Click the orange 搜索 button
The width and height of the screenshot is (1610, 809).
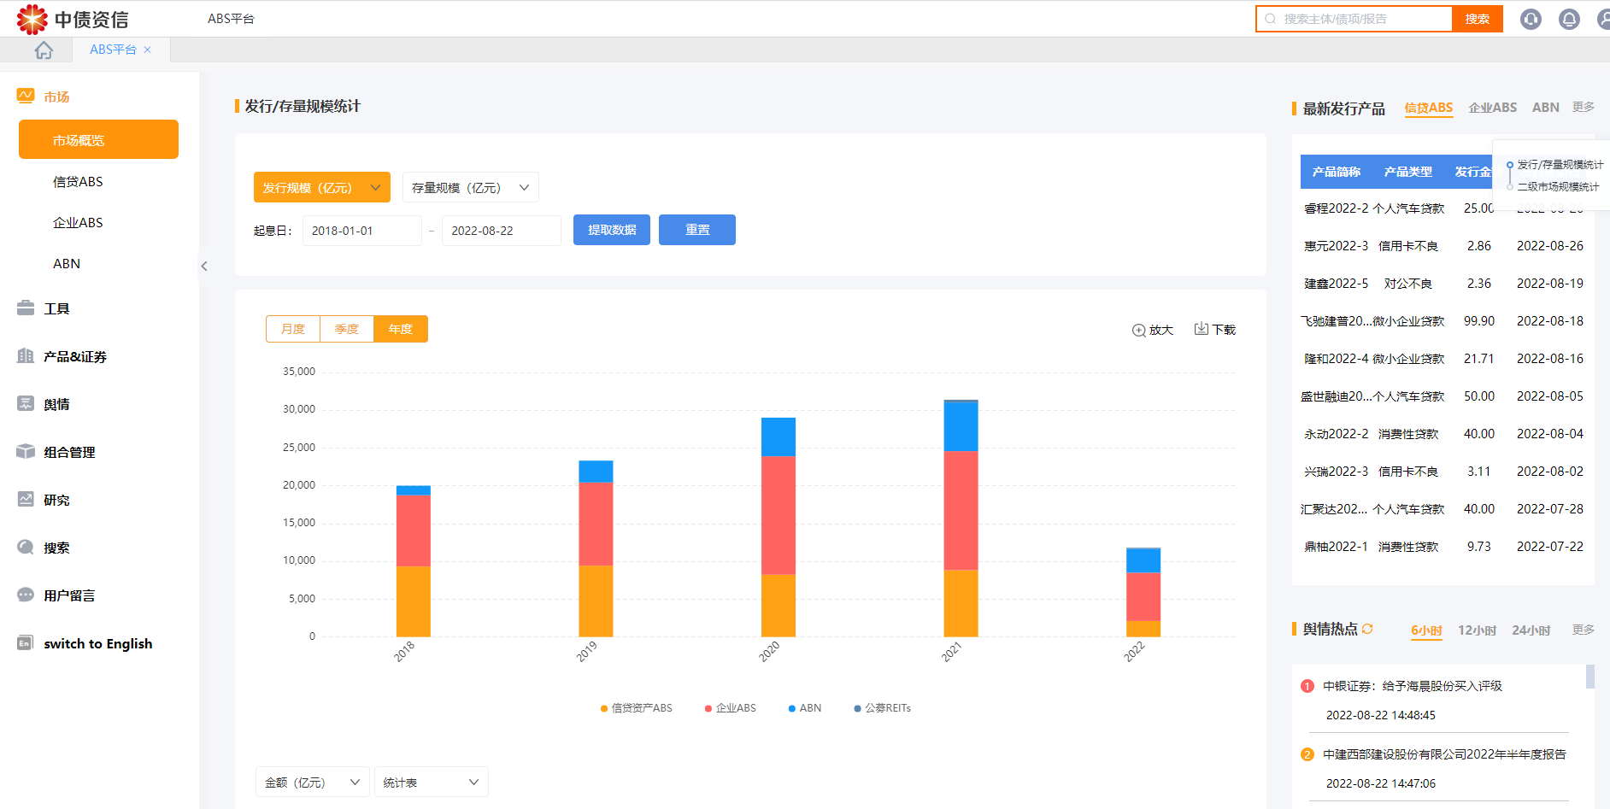(1477, 19)
